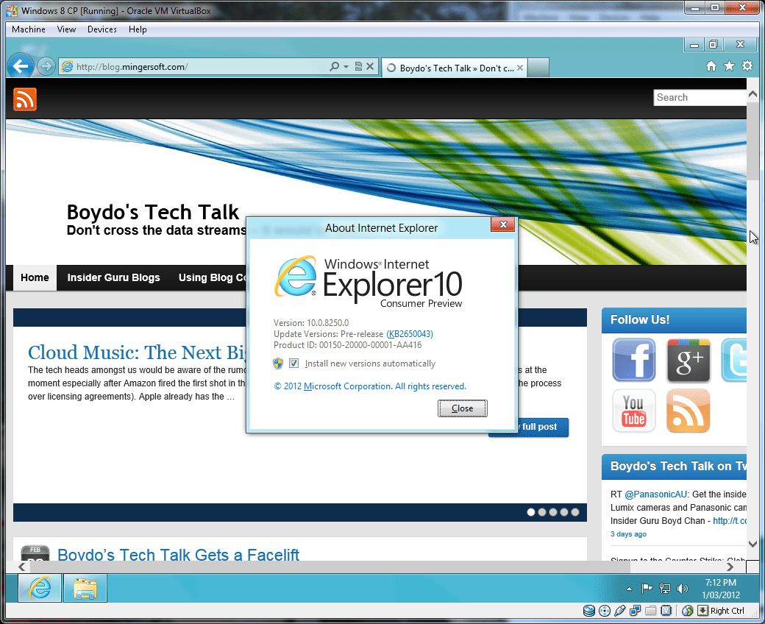Click the volume speaker tray icon
765x624 pixels.
683,589
